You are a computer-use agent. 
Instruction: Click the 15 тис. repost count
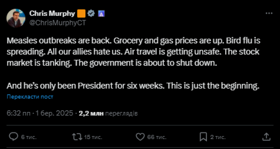tap(93, 137)
